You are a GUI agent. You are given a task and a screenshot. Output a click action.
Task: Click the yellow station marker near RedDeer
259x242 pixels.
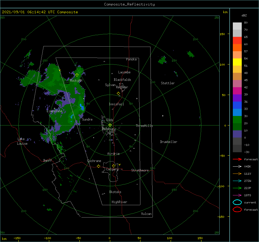119,94
